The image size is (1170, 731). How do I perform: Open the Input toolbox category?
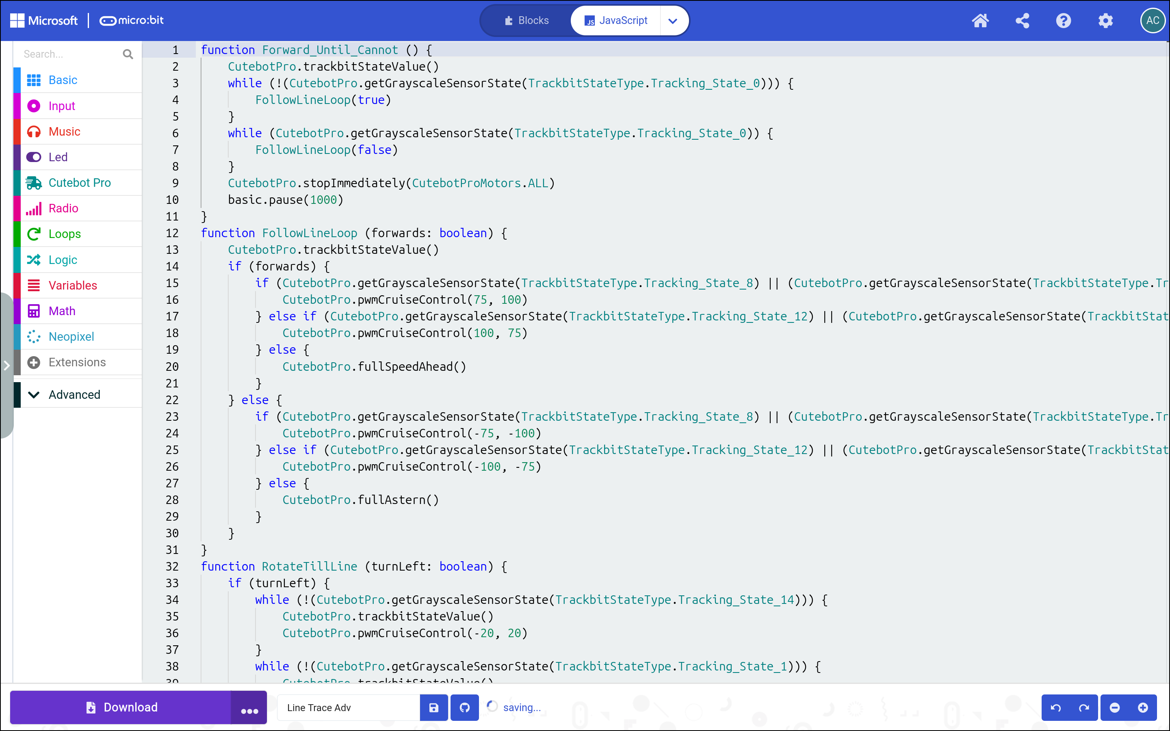pos(77,106)
